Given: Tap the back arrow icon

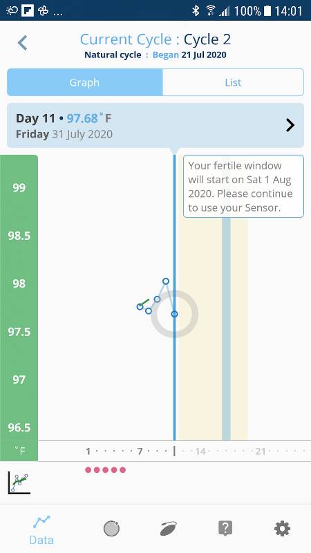Looking at the screenshot, I should coord(23,43).
